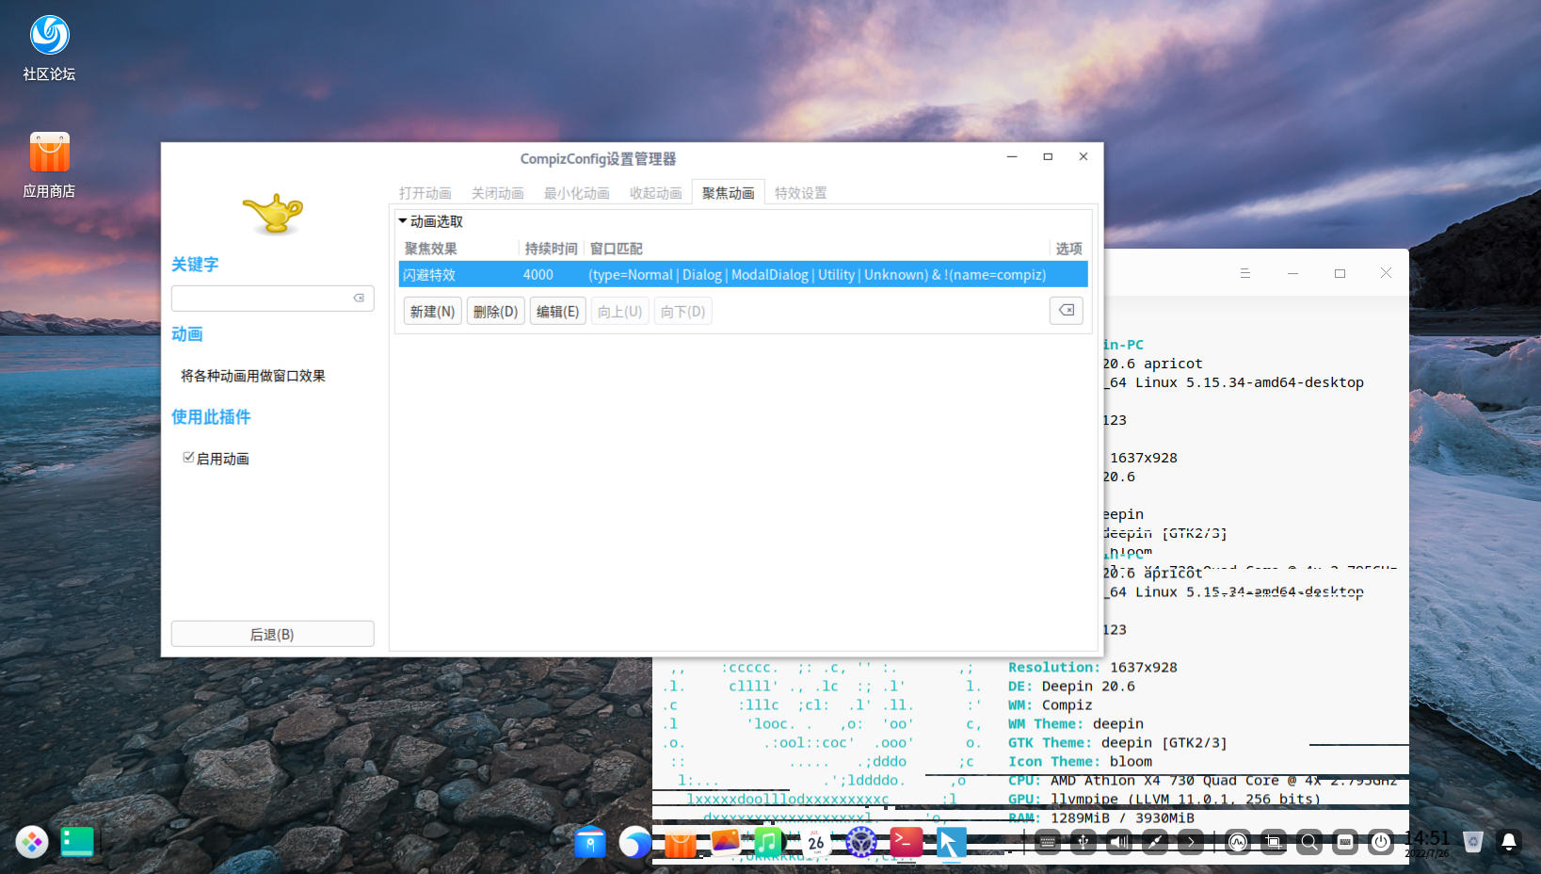Launch the music player from the dock
This screenshot has height=874, width=1541.
(x=769, y=842)
